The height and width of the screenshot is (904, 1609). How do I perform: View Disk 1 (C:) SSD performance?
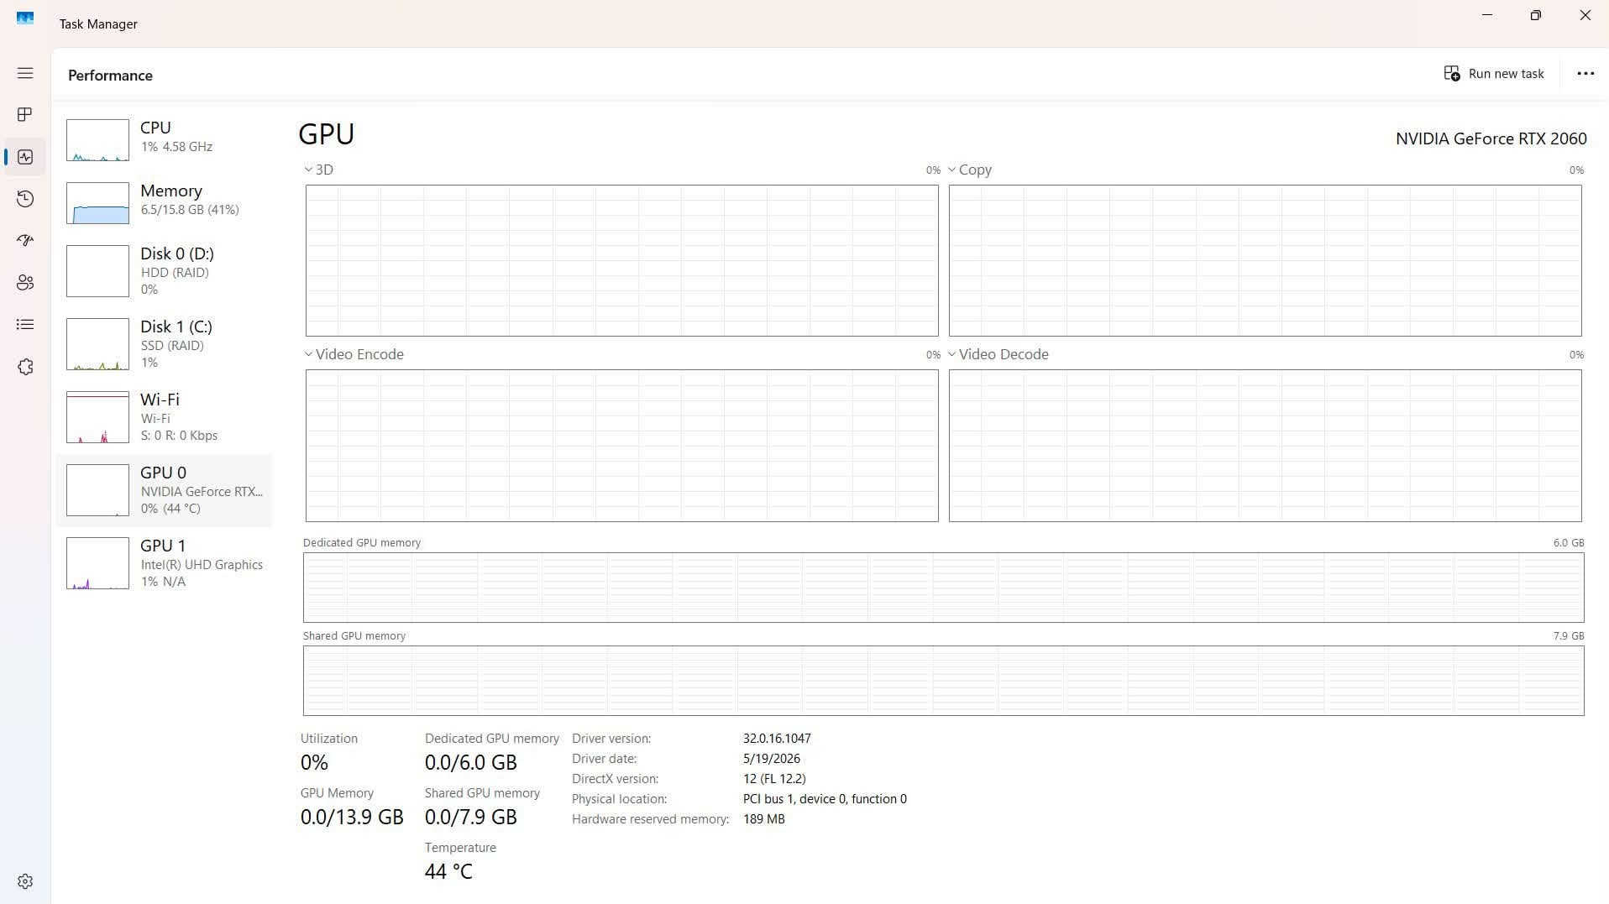[165, 344]
